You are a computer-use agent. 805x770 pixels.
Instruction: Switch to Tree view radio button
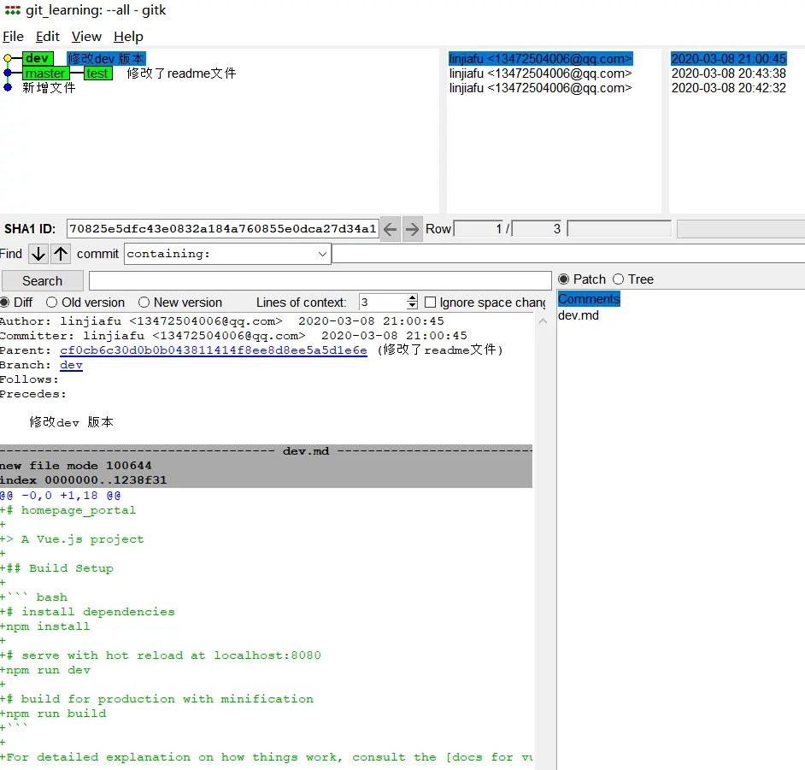618,279
